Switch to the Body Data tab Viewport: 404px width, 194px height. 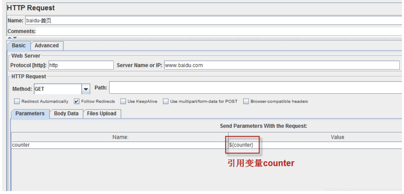click(66, 114)
